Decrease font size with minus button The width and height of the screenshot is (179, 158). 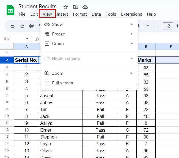pyautogui.click(x=158, y=26)
